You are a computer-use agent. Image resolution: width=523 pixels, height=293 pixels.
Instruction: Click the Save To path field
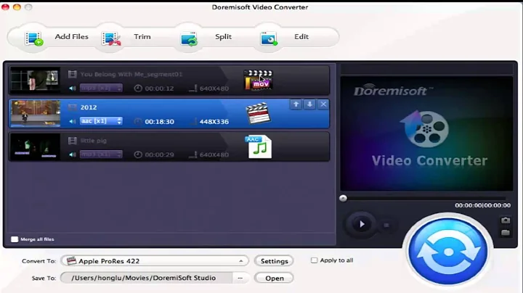click(x=147, y=278)
